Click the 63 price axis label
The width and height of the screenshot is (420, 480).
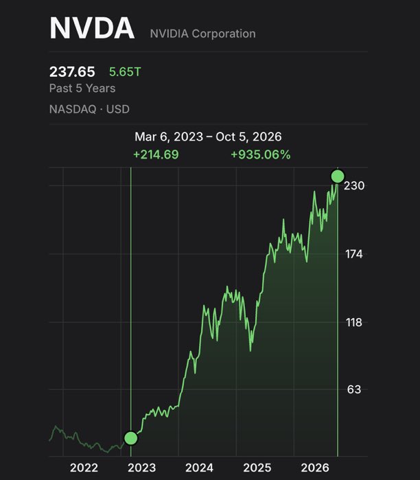[x=354, y=389]
